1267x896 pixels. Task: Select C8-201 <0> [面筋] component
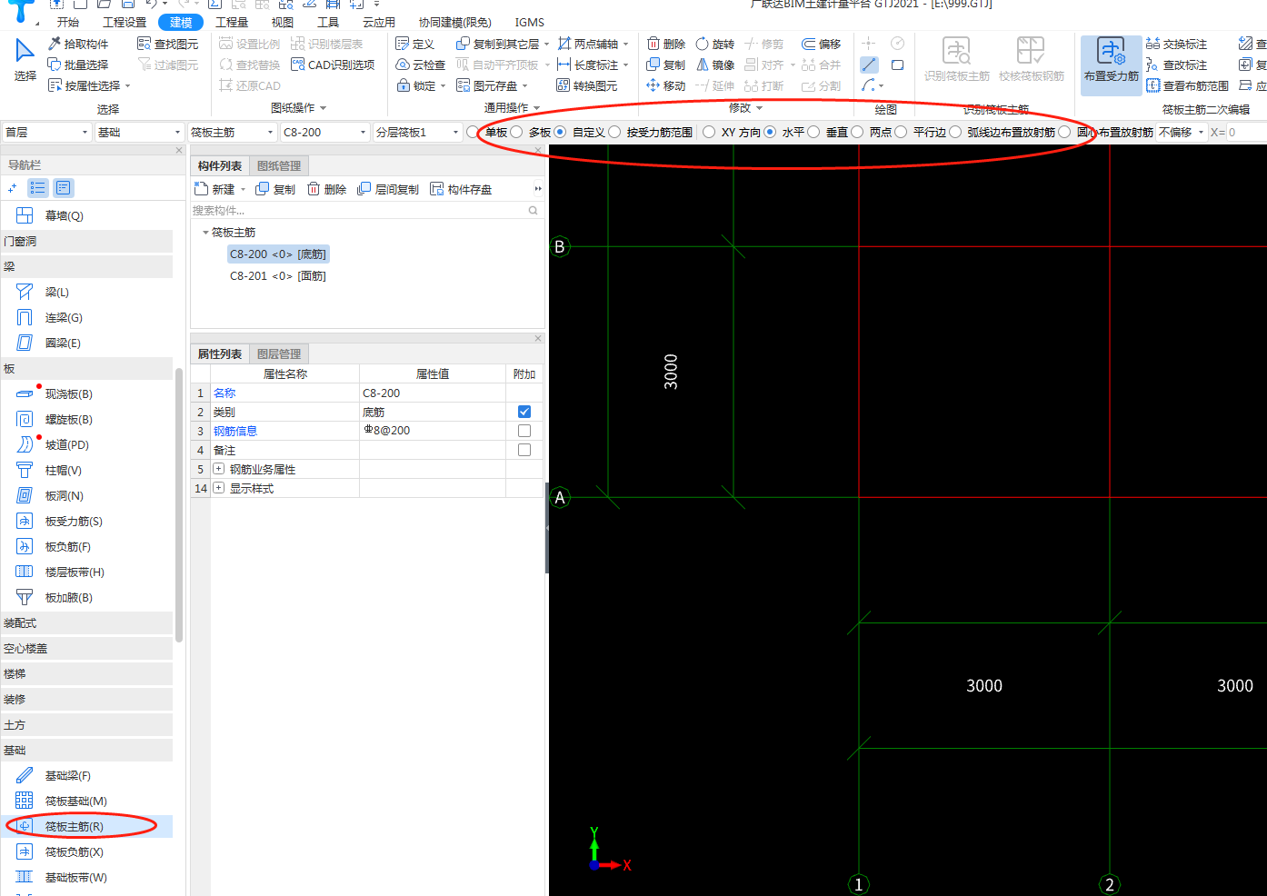[277, 275]
